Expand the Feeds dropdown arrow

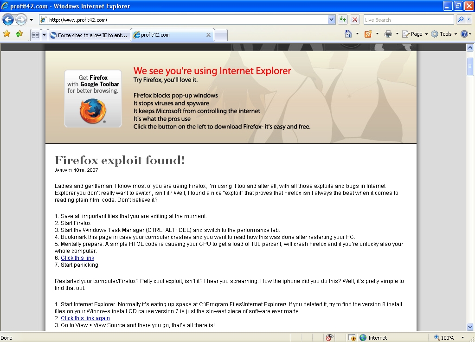[377, 34]
